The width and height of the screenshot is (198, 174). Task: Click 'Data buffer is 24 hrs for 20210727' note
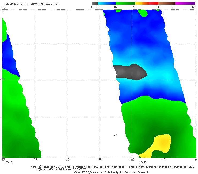[62, 169]
